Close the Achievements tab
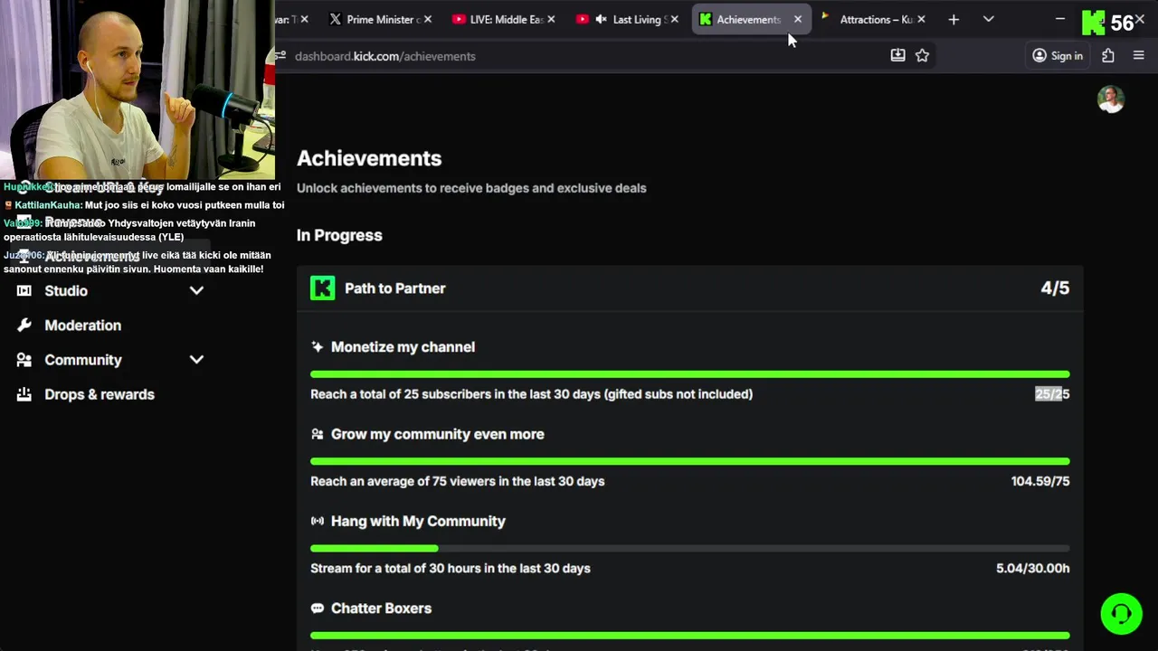The height and width of the screenshot is (651, 1158). click(x=797, y=19)
